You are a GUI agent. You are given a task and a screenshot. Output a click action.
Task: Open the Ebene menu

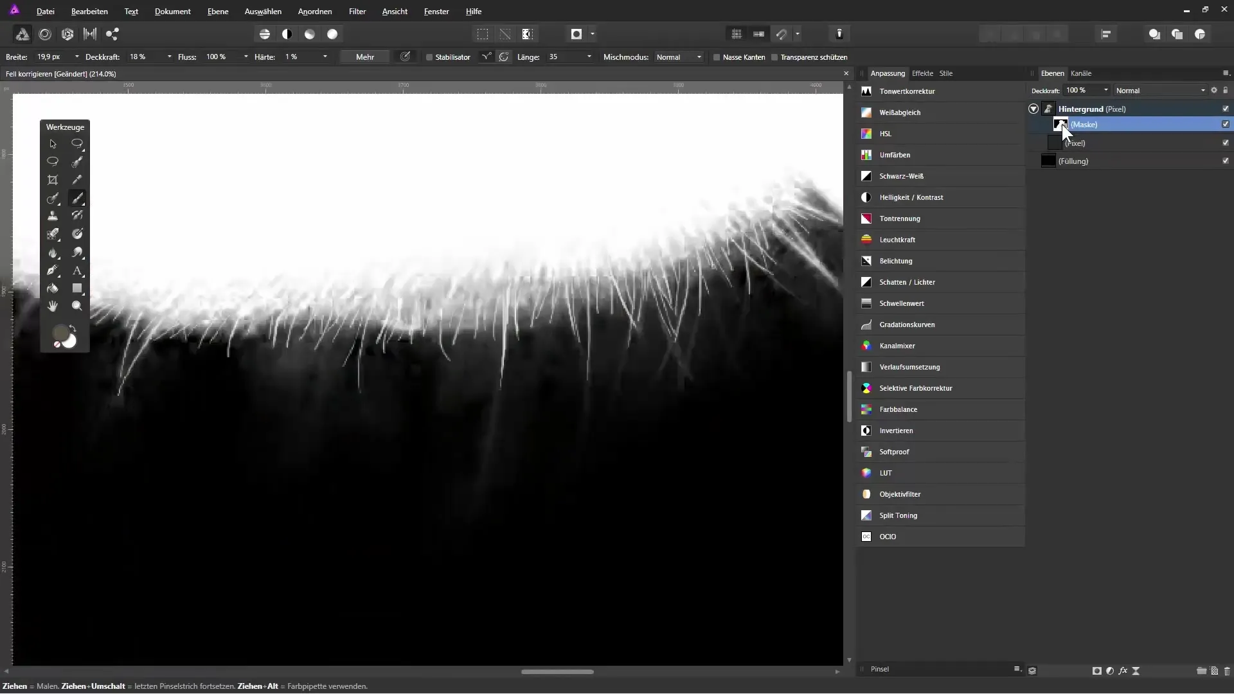218,12
